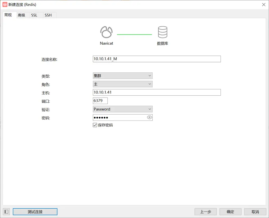Click the 测试连接 button
Screen dimensions: 269x218
click(35, 212)
